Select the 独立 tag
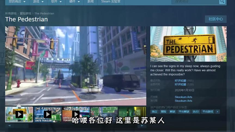235x132 pixels. point(154,112)
